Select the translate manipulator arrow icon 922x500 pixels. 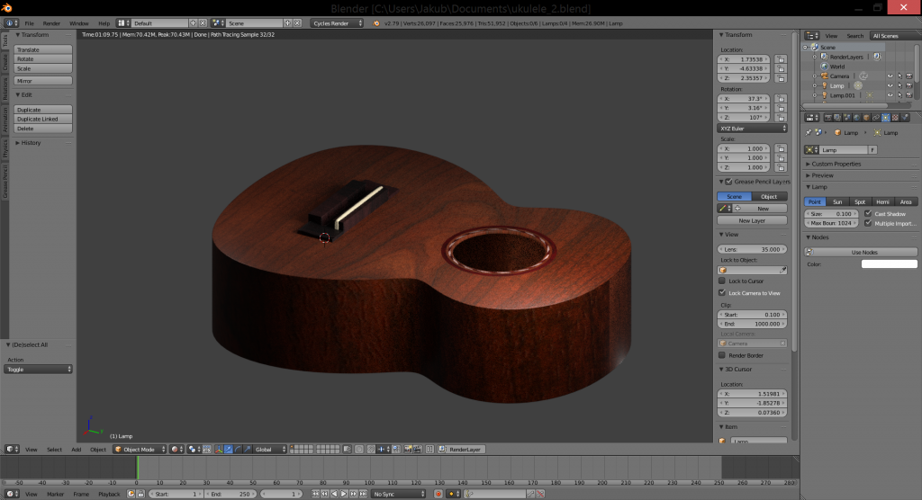(228, 449)
